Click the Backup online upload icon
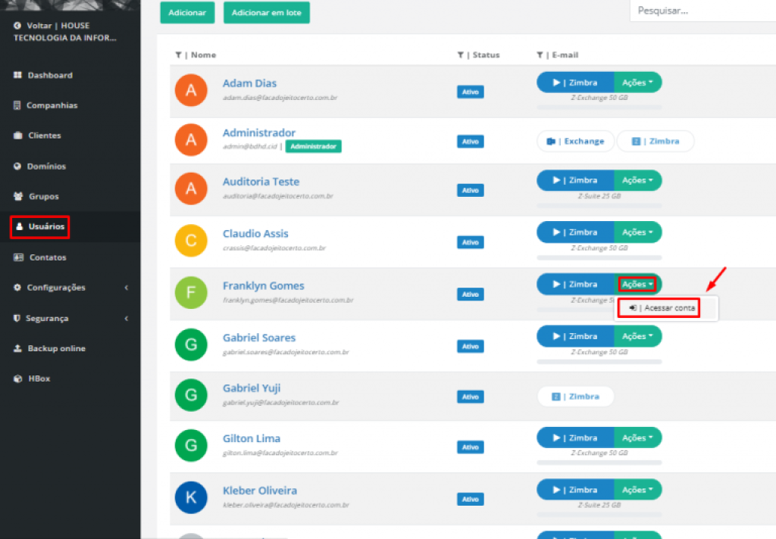The height and width of the screenshot is (539, 776). 18,348
